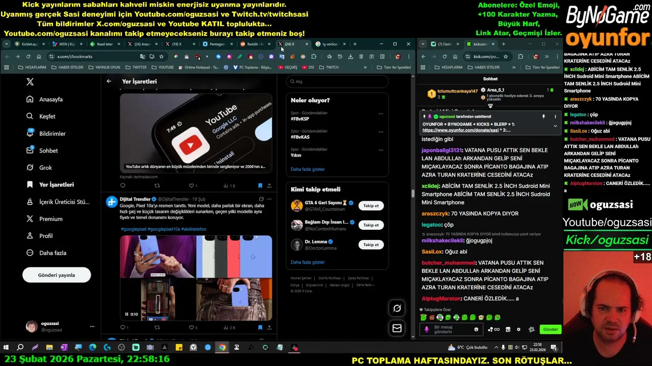
Task: Like the Dijital Trendler Pixel 10a post
Action: tap(191, 327)
